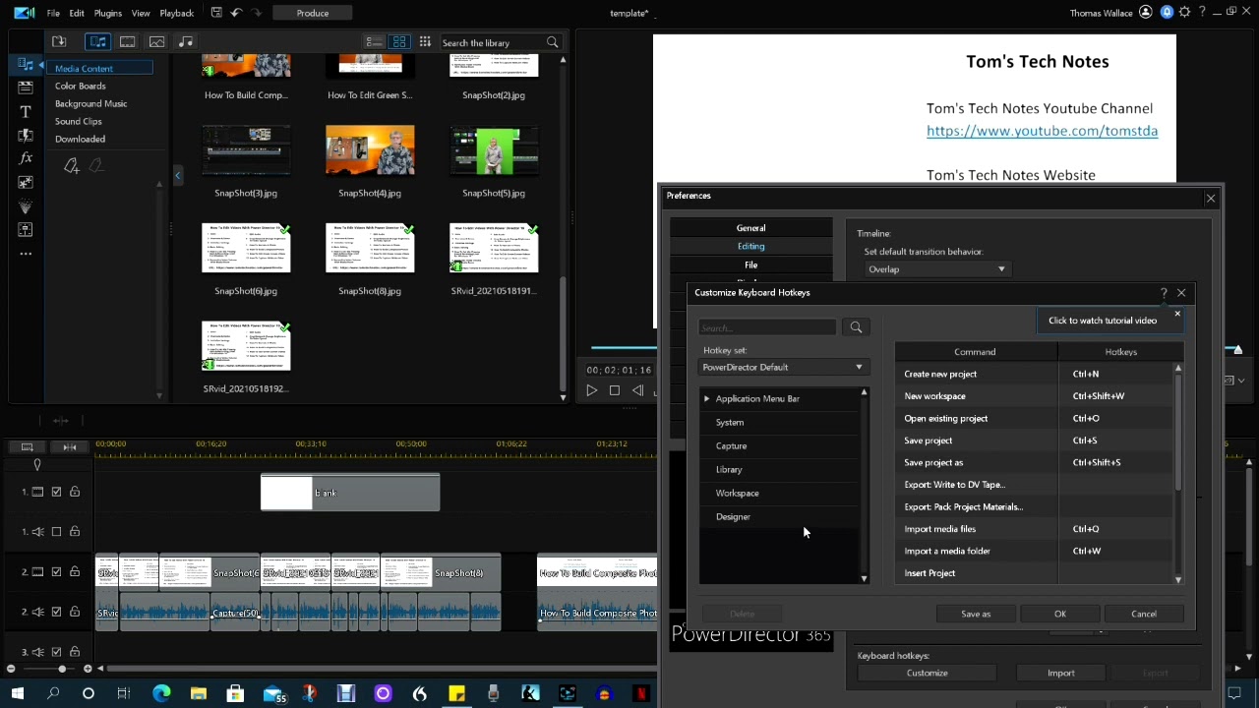Open the Hotkey set PowerDirector Default dropdown
This screenshot has width=1259, height=708.
pyautogui.click(x=783, y=367)
